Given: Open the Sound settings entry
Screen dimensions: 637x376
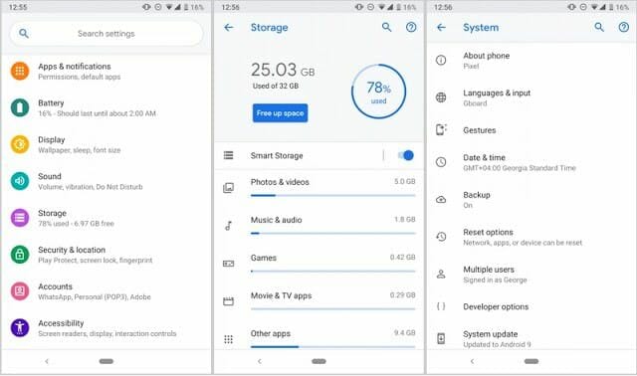Looking at the screenshot, I should point(106,181).
